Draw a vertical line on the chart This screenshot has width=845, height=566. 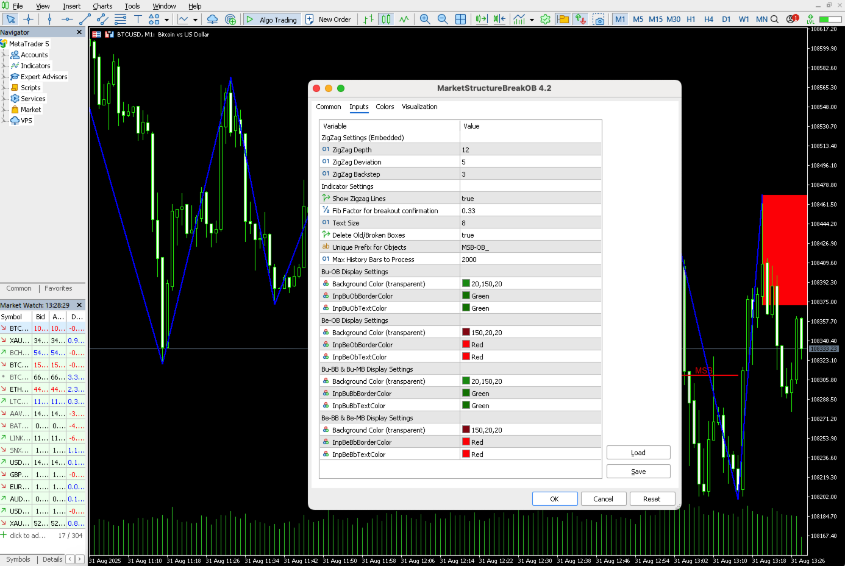(49, 19)
